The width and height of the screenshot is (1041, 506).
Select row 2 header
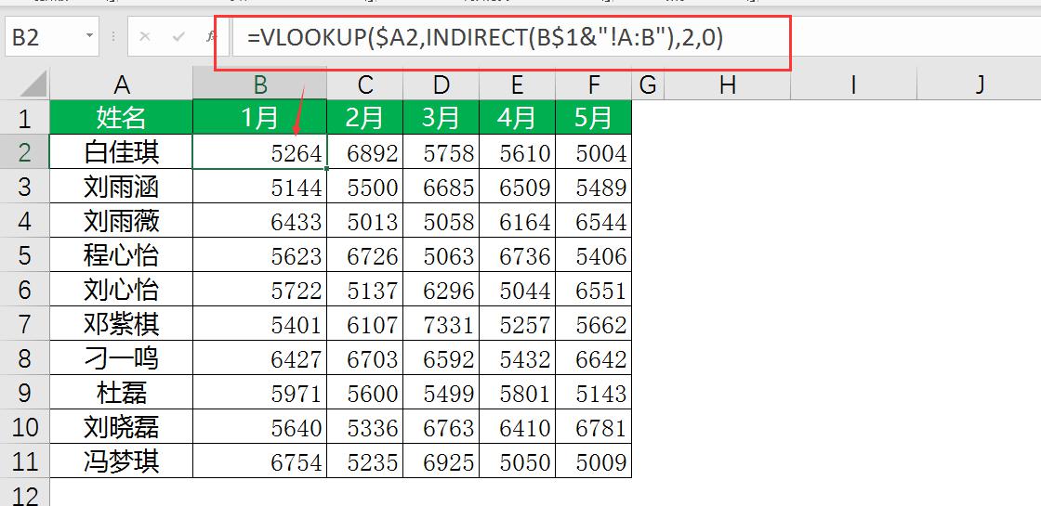[x=24, y=152]
